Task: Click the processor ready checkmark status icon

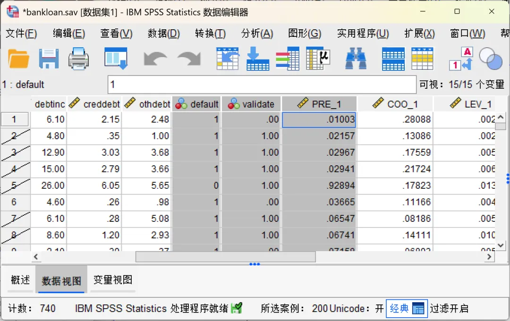Action: (237, 308)
